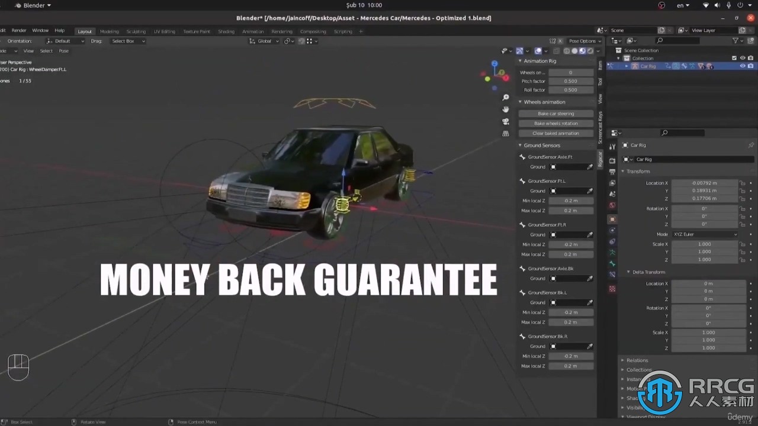Click the zoom viewport magnifier icon
Viewport: 758px width, 426px height.
505,97
